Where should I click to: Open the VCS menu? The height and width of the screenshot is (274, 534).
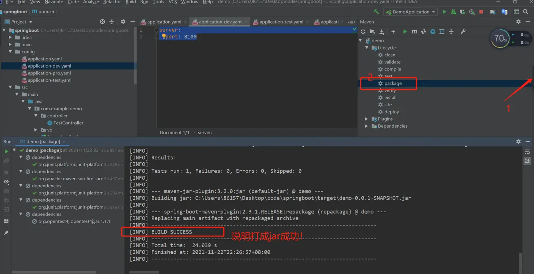click(x=173, y=2)
